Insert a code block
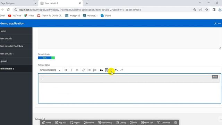Screen dimensions: 222x125 [x=107, y=70]
